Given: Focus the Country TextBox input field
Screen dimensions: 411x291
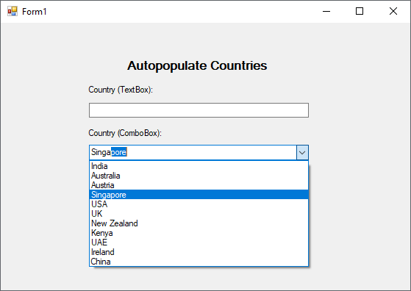Looking at the screenshot, I should click(199, 110).
